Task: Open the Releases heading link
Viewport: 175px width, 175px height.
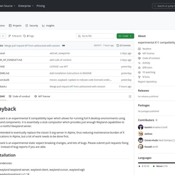Action: (144, 91)
